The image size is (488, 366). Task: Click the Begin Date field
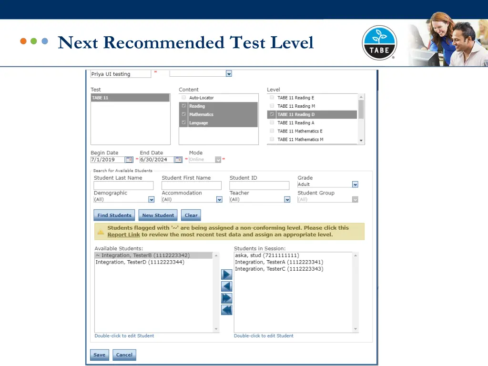pos(108,160)
